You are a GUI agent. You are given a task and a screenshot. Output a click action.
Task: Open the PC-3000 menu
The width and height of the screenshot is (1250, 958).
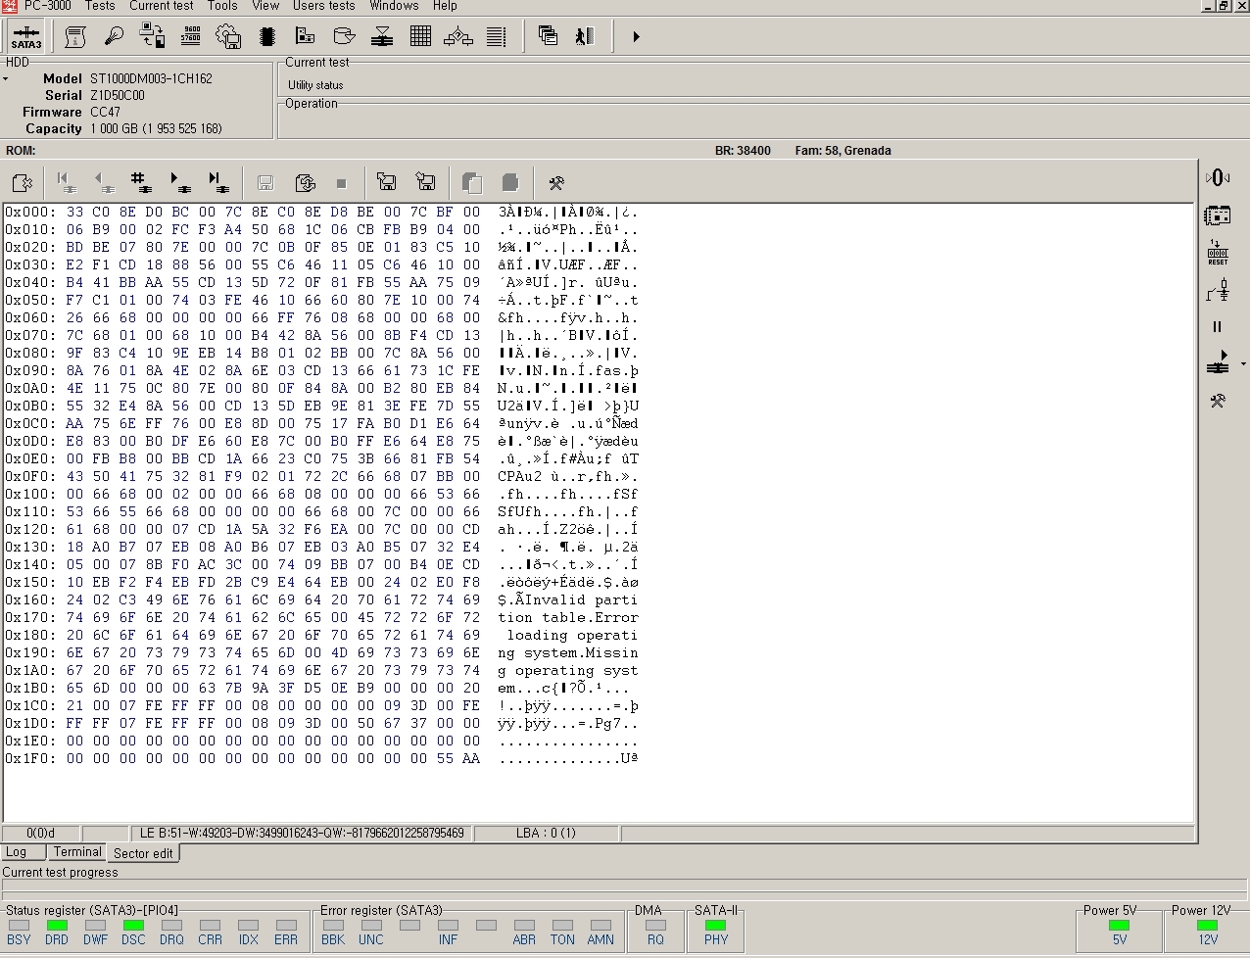click(46, 6)
